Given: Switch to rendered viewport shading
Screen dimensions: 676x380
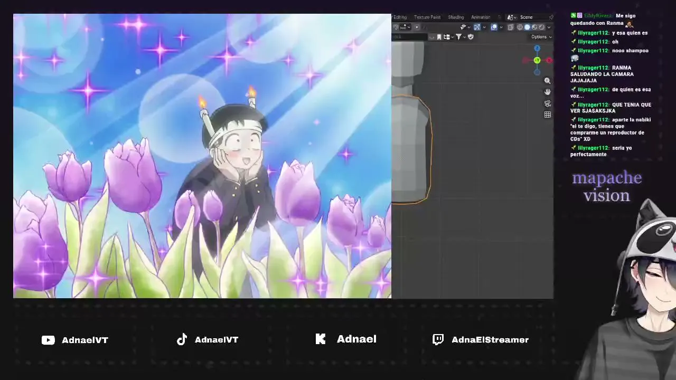Looking at the screenshot, I should [x=541, y=27].
